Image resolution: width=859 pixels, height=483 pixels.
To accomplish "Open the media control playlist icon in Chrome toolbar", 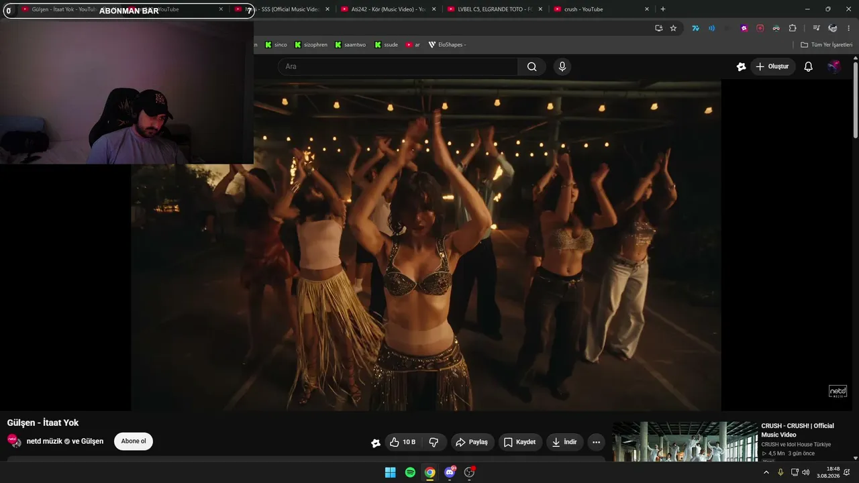I will coord(816,28).
